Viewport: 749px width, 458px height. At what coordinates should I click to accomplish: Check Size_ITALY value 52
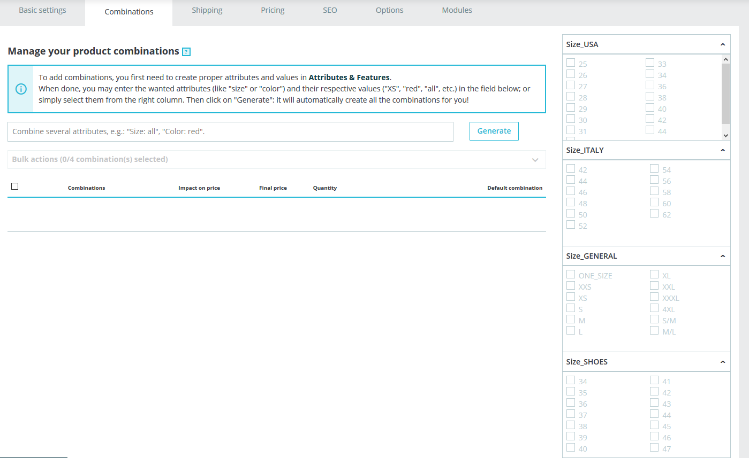571,224
